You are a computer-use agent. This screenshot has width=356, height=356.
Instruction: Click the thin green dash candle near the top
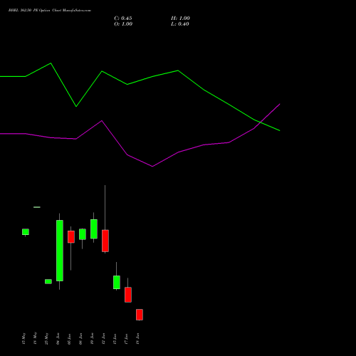[37, 207]
